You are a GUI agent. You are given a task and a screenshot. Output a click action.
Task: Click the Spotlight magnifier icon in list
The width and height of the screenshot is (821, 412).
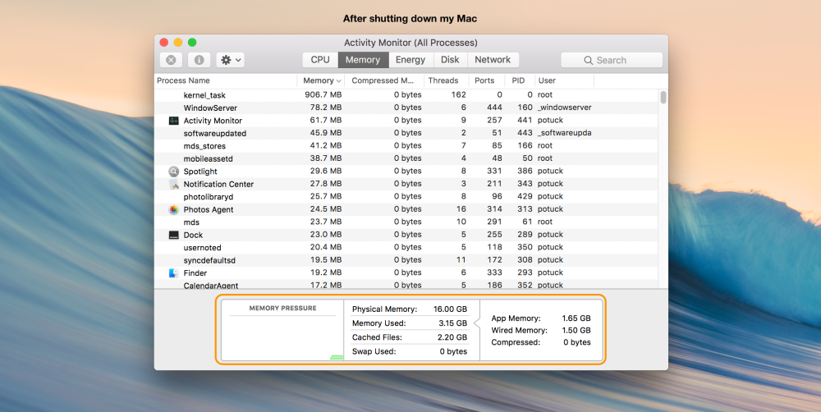pyautogui.click(x=174, y=172)
